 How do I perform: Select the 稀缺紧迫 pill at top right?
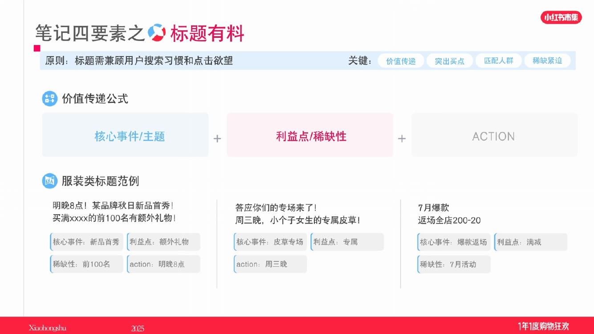548,61
